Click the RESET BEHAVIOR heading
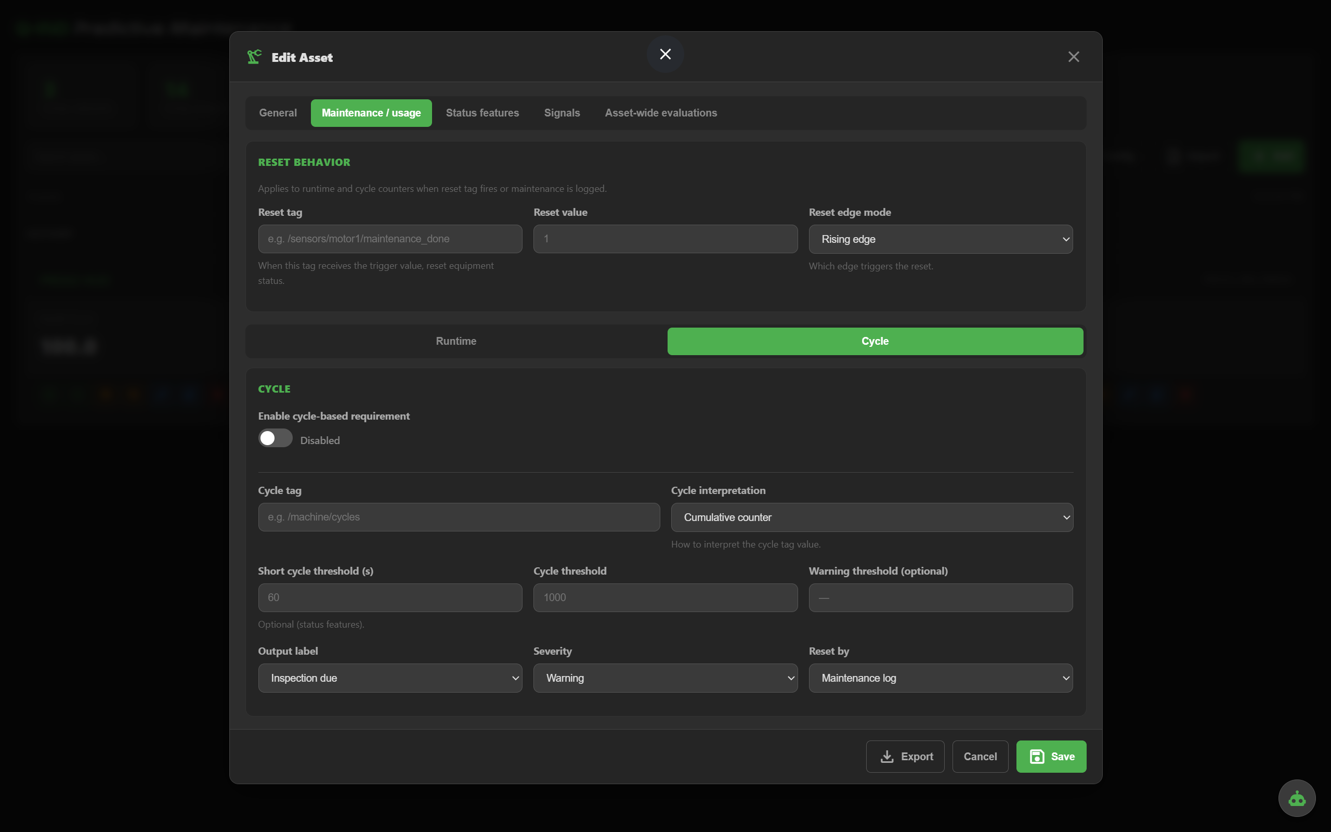This screenshot has width=1331, height=832. coord(304,162)
